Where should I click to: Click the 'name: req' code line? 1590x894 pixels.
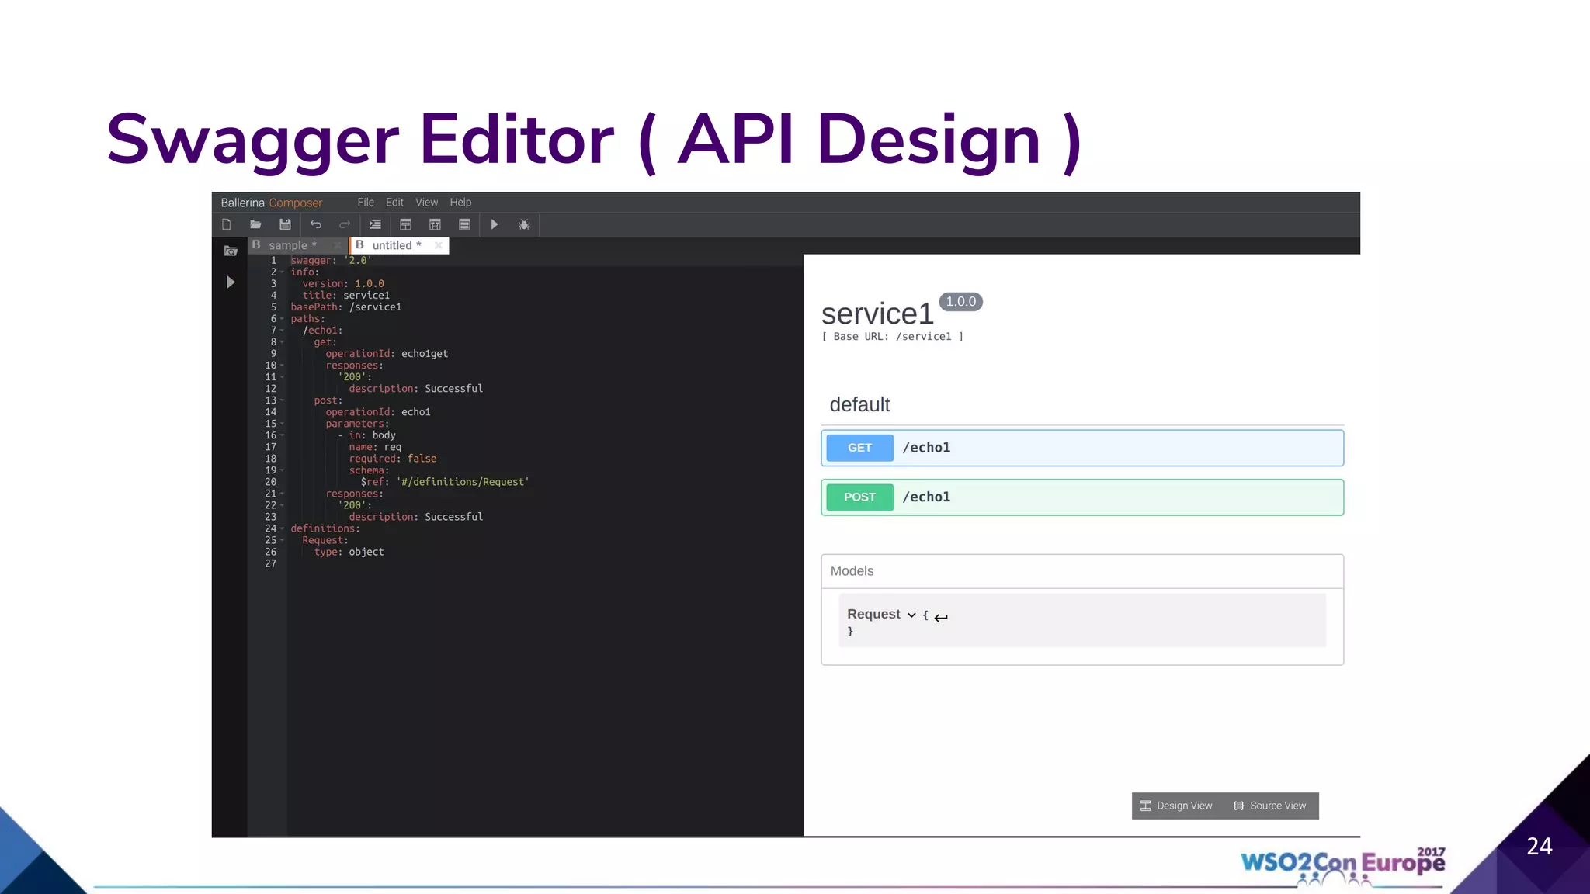[x=375, y=447]
